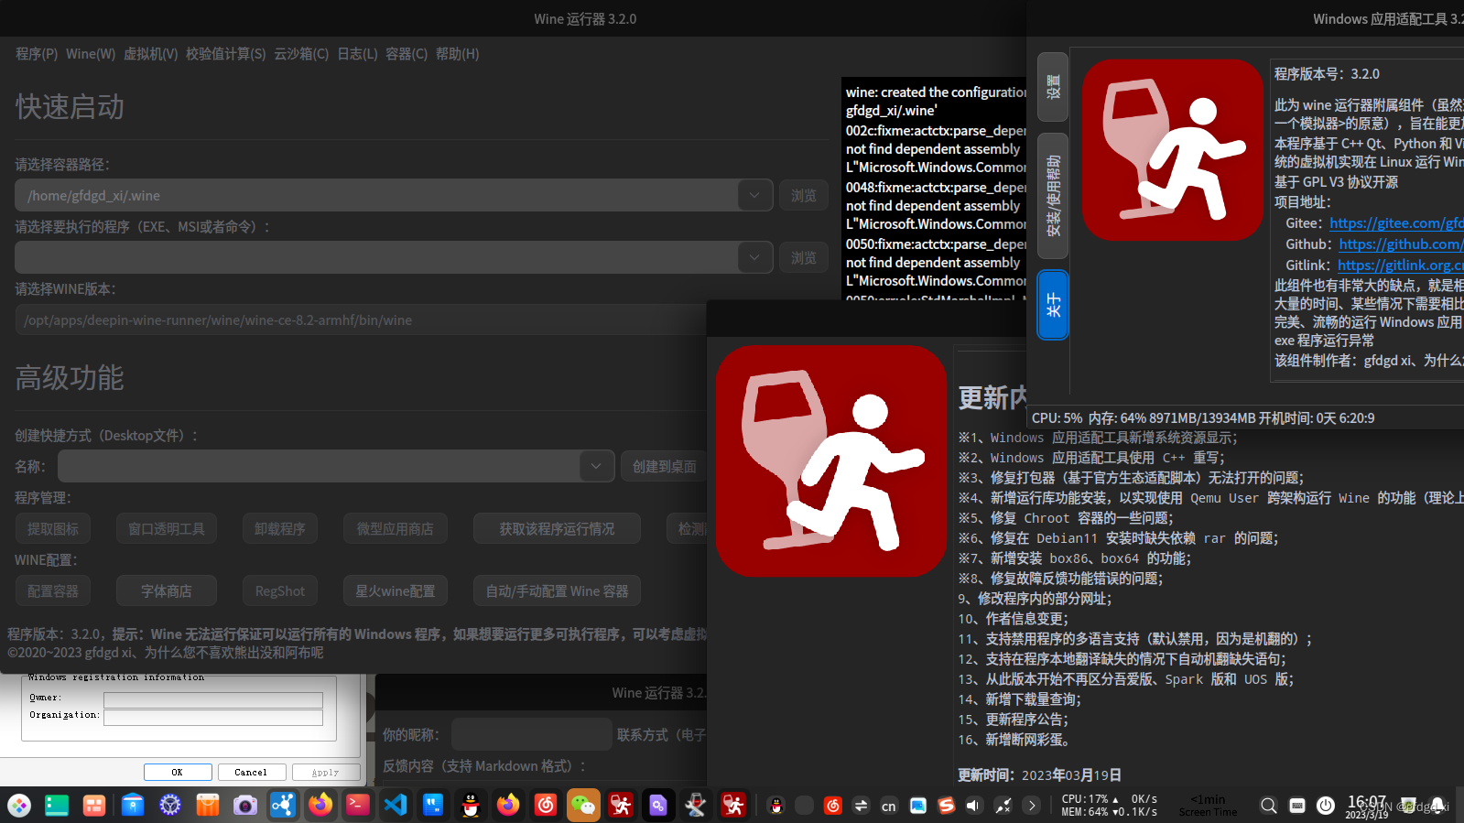Open the Firefox icon beside the Terminal icon
The height and width of the screenshot is (823, 1464).
tap(320, 805)
